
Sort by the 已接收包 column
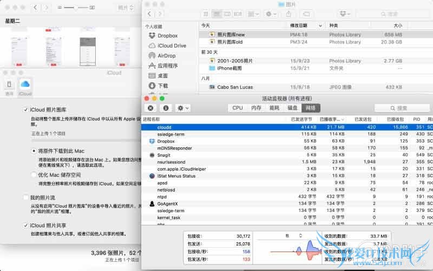pyautogui.click(x=395, y=119)
